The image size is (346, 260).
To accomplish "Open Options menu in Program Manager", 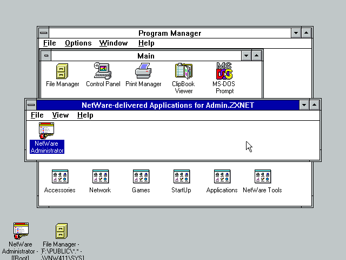I will (x=78, y=43).
